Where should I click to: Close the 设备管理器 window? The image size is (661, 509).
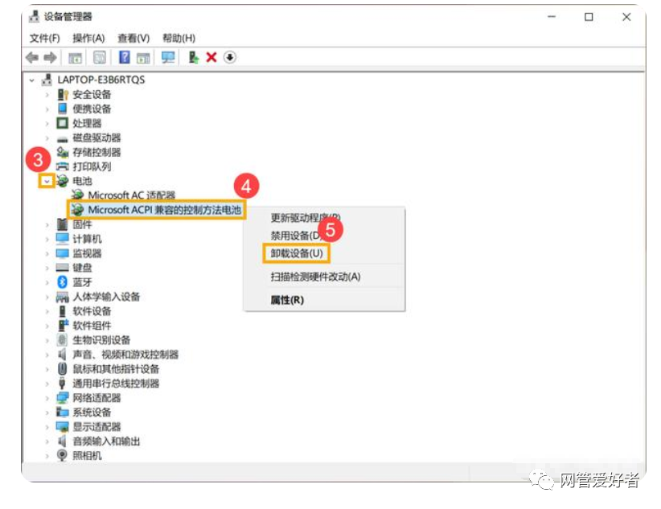[x=626, y=17]
